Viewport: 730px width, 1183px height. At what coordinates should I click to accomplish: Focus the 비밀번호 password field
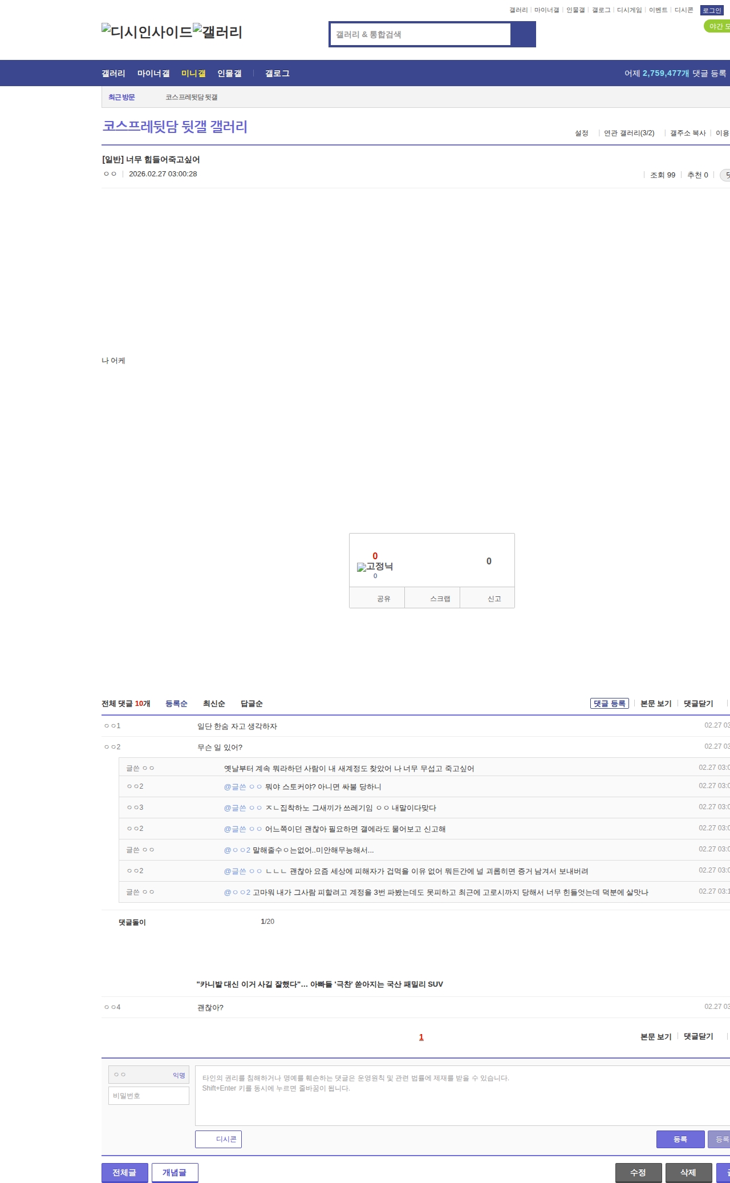[x=149, y=1096]
